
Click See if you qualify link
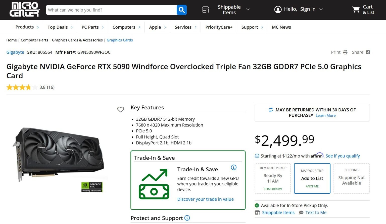[343, 156]
